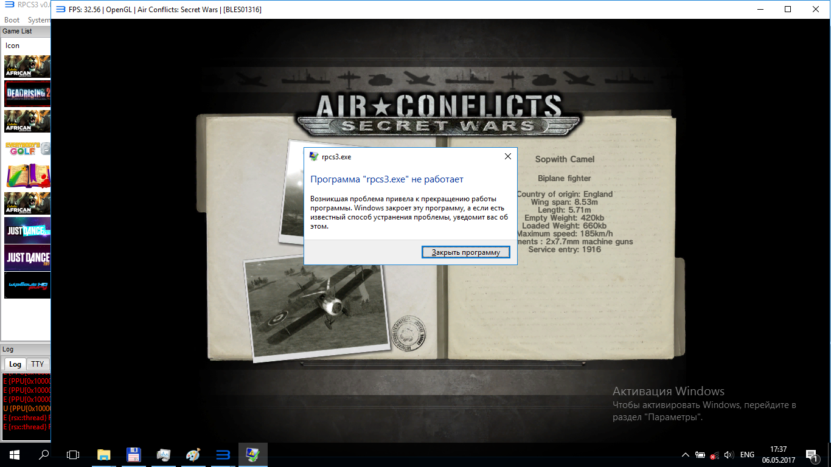Select the Everybody's Golf game thumbnail

[27, 148]
